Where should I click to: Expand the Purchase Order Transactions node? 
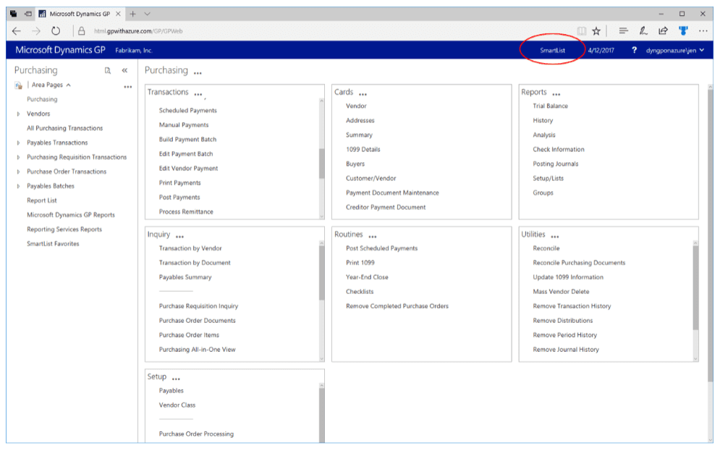(18, 172)
